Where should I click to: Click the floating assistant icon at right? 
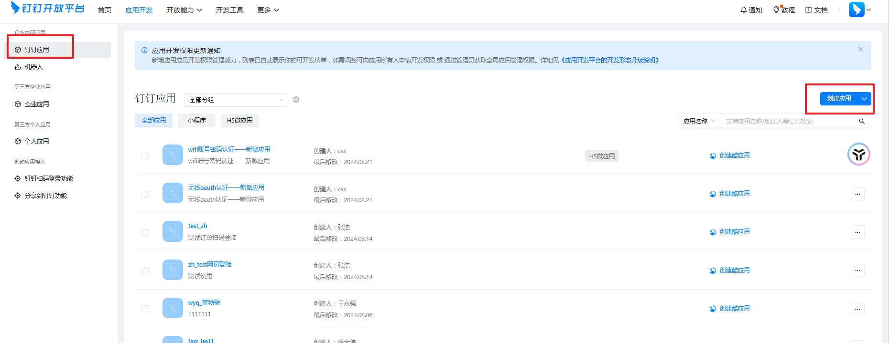858,154
